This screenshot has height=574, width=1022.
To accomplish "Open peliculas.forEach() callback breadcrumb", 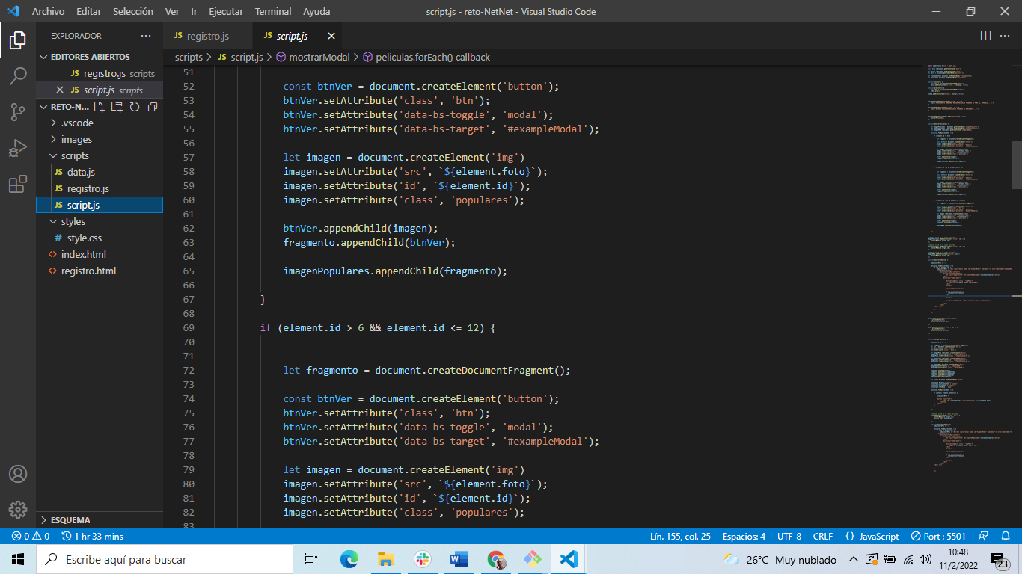I will point(426,57).
